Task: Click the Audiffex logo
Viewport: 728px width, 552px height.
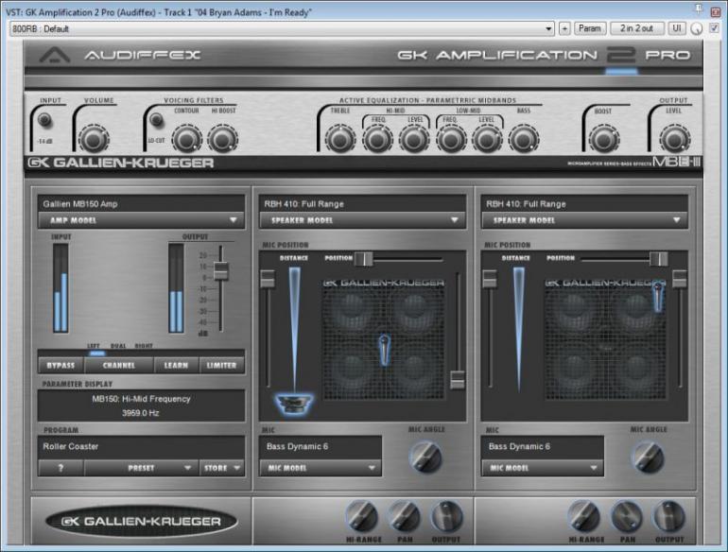Action: coord(120,55)
